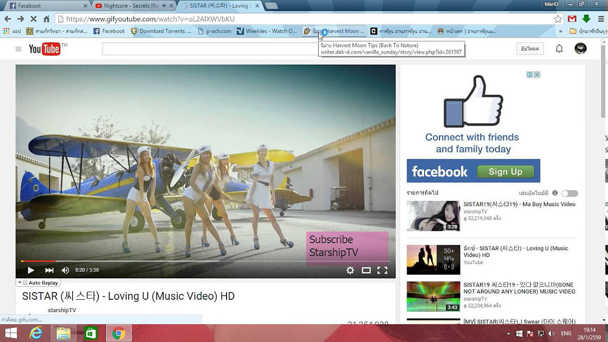Switch the player to theater mode

point(366,270)
